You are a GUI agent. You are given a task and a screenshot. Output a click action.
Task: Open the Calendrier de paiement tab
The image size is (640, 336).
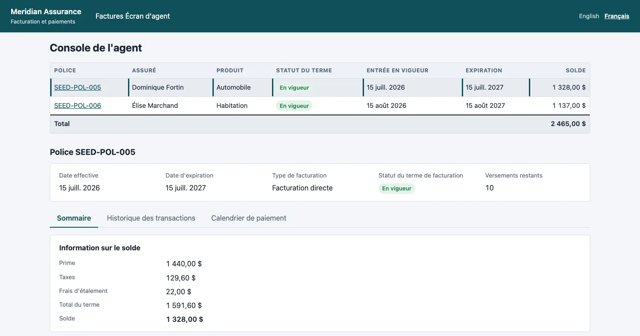[x=248, y=218]
